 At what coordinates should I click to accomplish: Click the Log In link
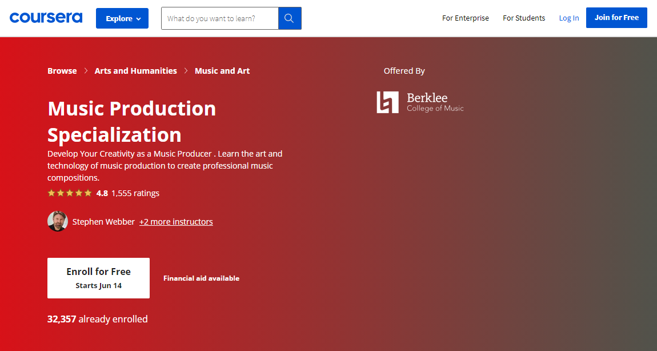click(x=568, y=18)
